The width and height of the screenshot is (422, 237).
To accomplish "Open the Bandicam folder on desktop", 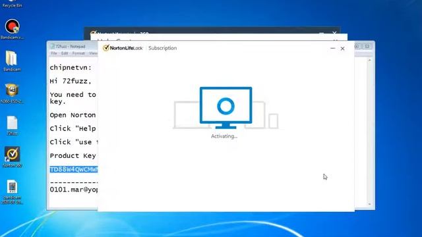I will 12,61.
